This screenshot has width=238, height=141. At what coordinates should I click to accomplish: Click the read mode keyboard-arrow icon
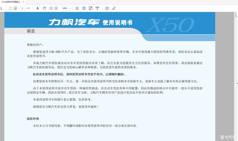click(x=97, y=8)
